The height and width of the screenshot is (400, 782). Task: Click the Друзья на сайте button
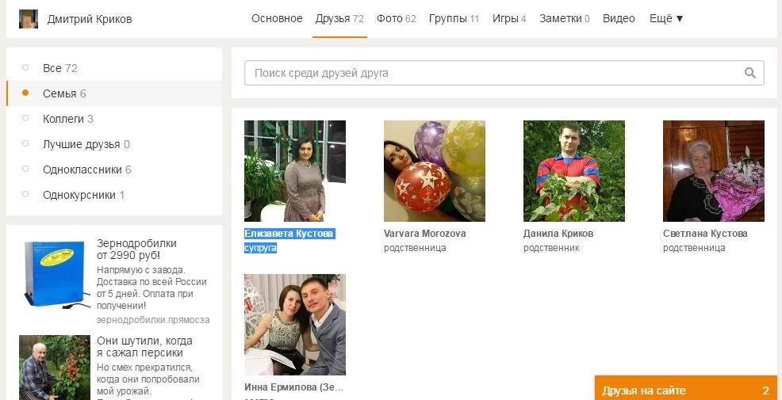686,390
